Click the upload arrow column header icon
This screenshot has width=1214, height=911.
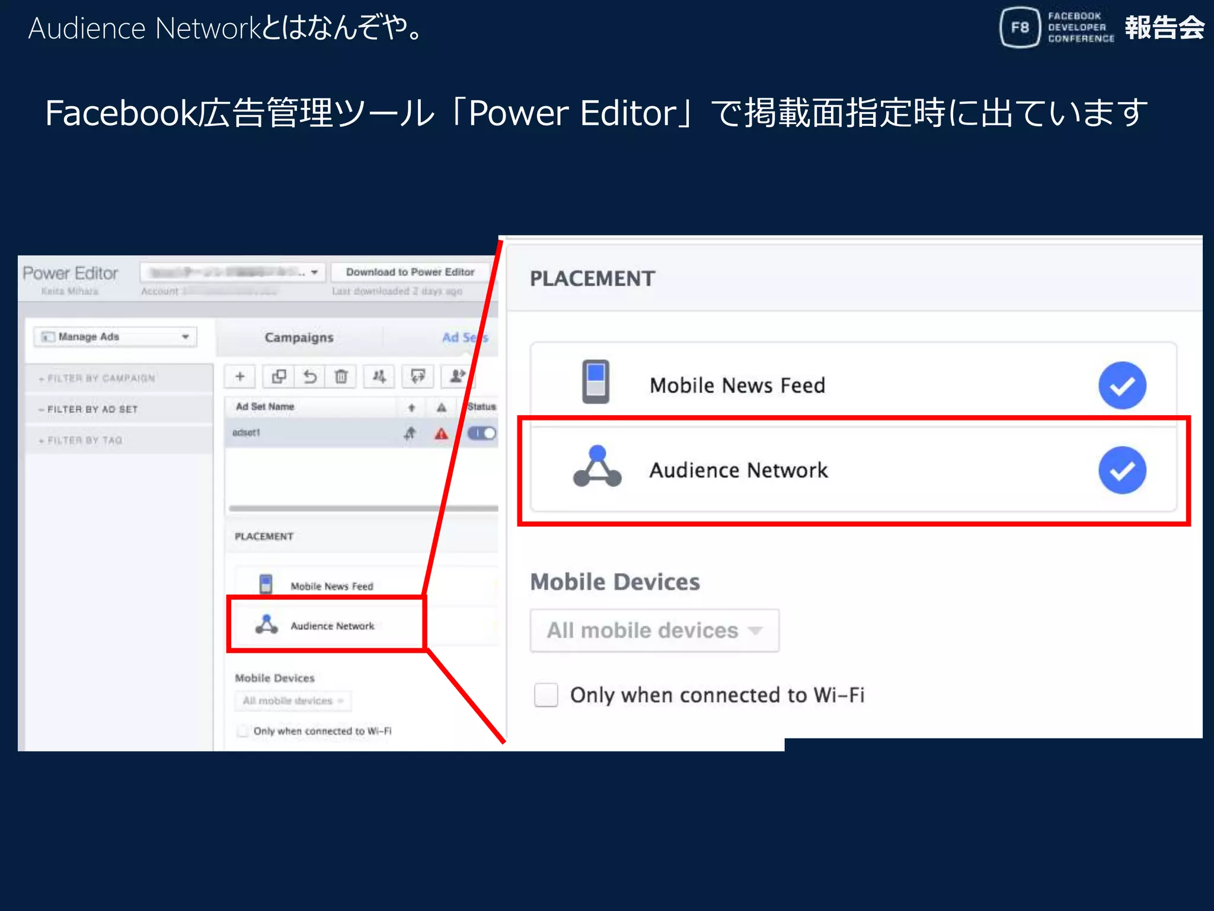click(411, 407)
